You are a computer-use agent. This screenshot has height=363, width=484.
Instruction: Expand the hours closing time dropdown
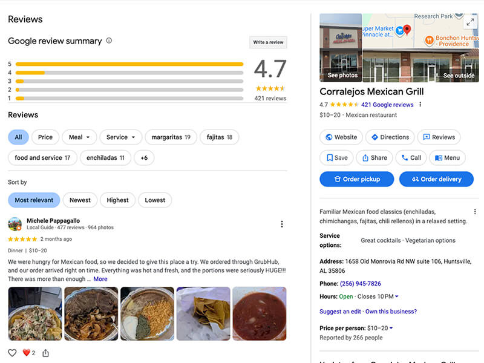click(x=396, y=296)
